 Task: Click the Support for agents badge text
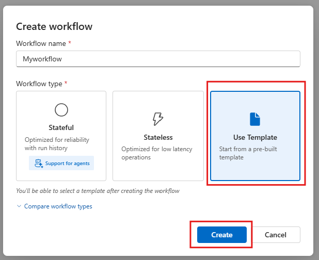(x=67, y=164)
